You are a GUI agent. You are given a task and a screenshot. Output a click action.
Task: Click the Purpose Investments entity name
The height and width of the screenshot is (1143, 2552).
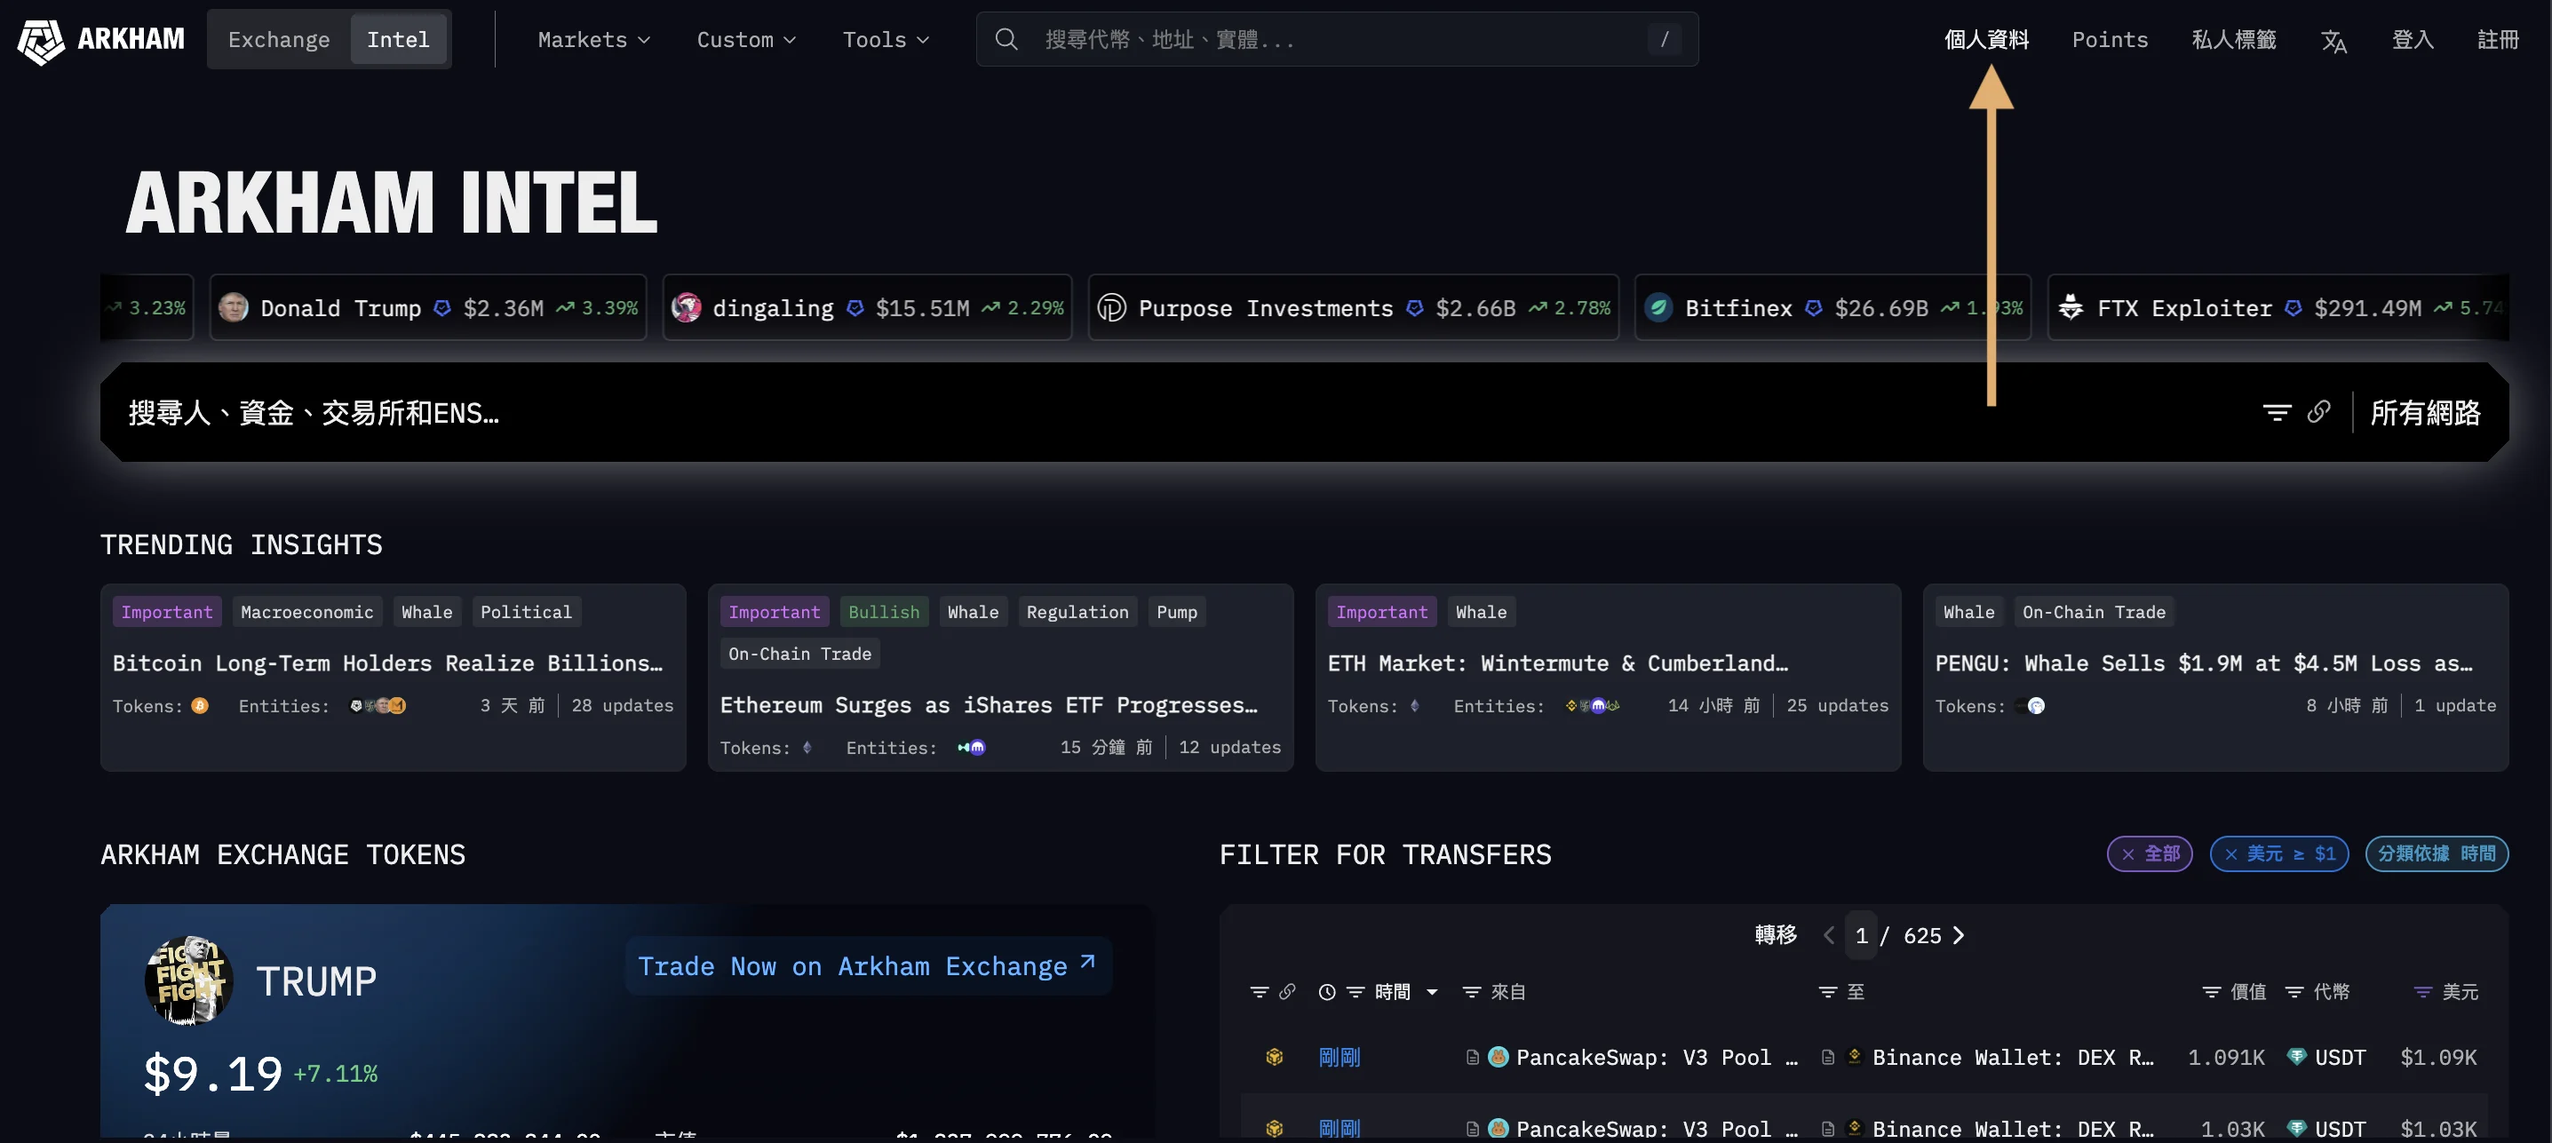tap(1265, 308)
